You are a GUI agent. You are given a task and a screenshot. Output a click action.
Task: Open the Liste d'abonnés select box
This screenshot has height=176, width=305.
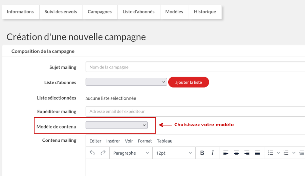pyautogui.click(x=126, y=82)
